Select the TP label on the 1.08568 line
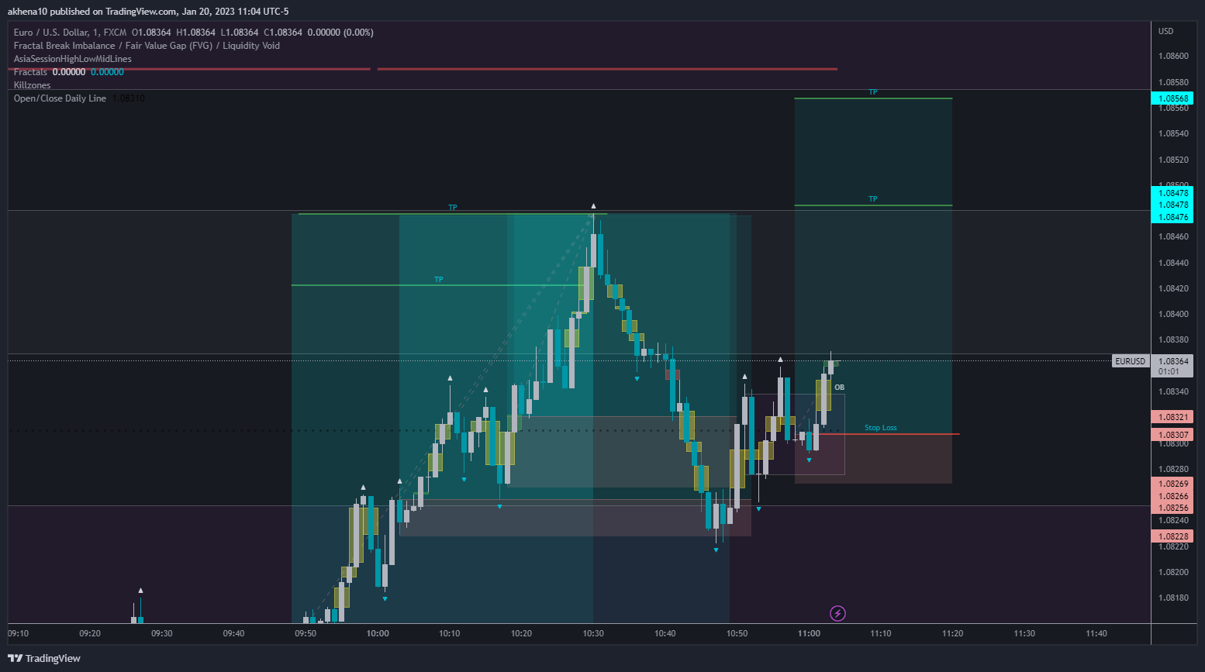 pyautogui.click(x=873, y=92)
